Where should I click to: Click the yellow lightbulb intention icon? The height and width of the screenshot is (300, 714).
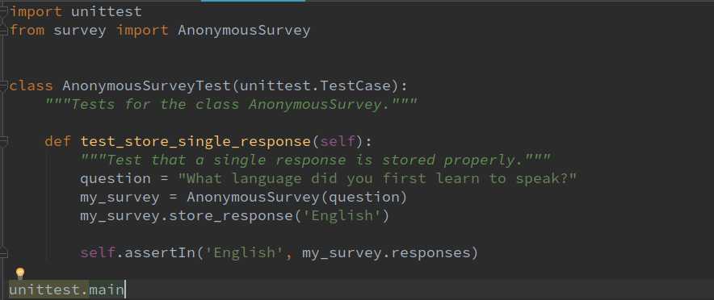coord(20,273)
